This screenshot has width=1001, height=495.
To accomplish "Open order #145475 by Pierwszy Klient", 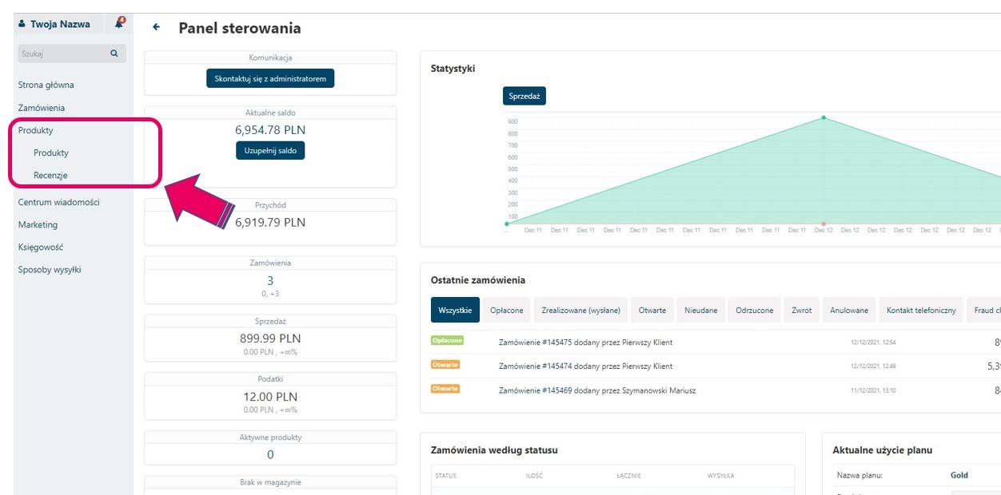I will tap(585, 343).
